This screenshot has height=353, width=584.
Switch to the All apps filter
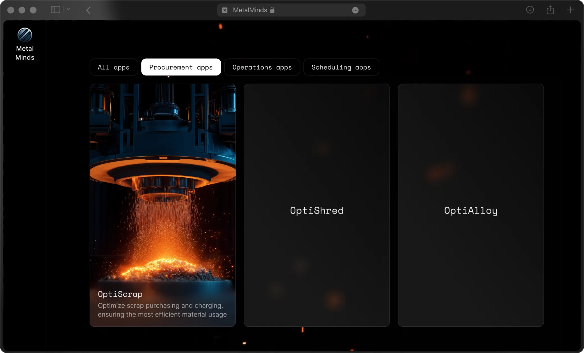click(113, 67)
